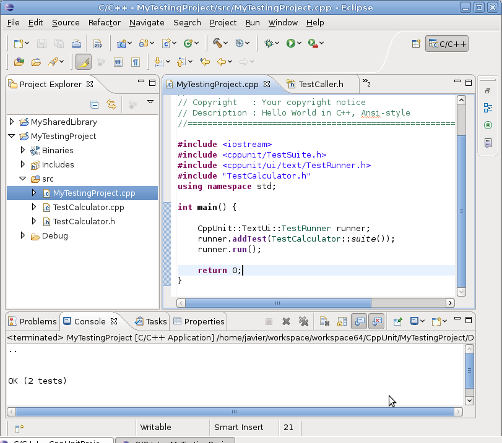Click the console horizontal scrollbar thumb
Image resolution: width=502 pixels, height=443 pixels.
235,411
